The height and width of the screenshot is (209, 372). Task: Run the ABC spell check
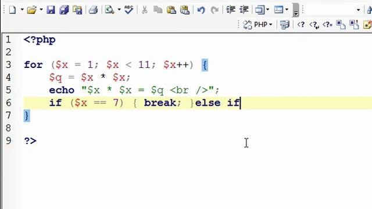[x=129, y=10]
